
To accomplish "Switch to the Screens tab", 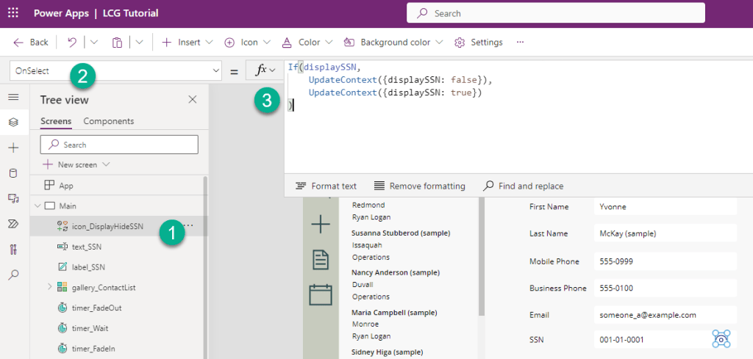I will [x=56, y=121].
